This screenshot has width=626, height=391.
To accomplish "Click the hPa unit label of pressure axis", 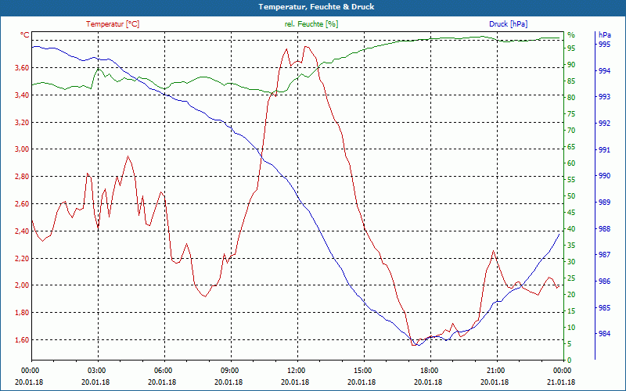I will [x=604, y=35].
